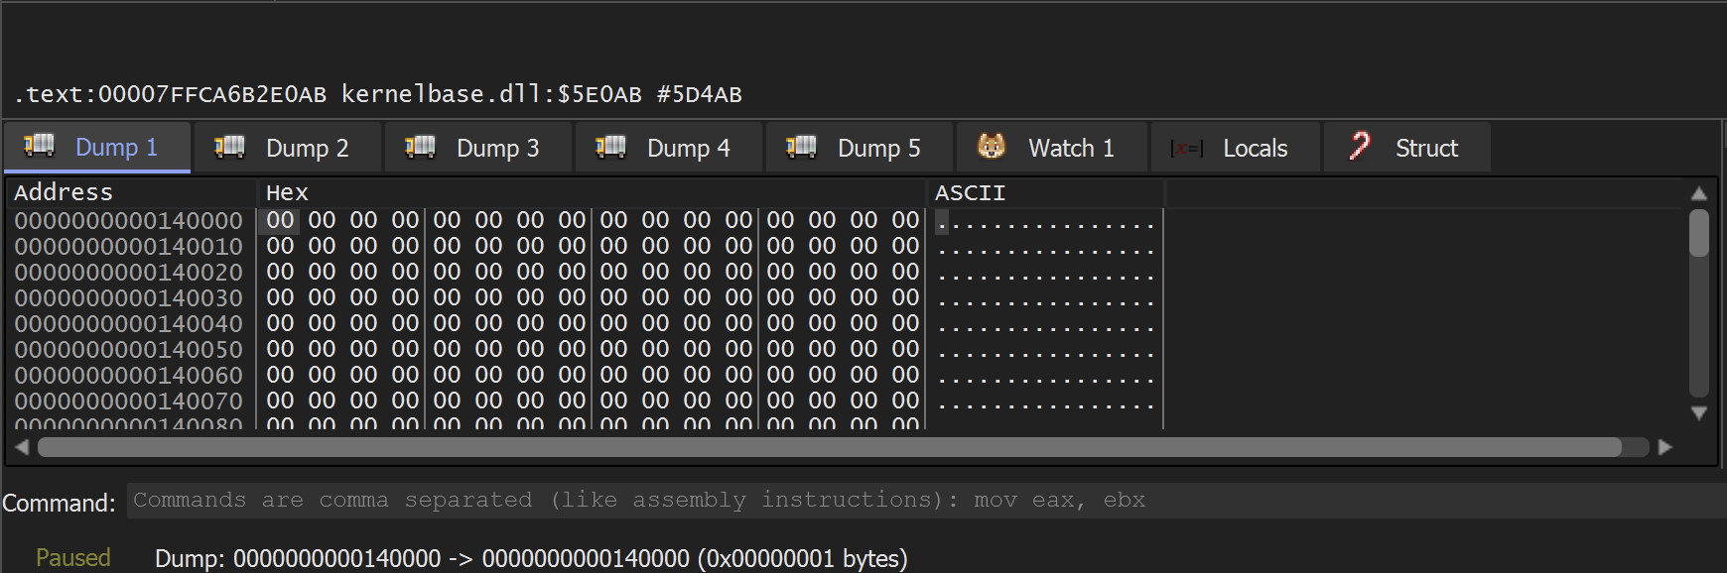Click the Address column header
The image size is (1727, 573).
point(133,192)
